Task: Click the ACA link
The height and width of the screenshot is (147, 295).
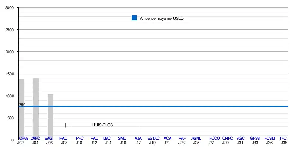Action: point(167,138)
